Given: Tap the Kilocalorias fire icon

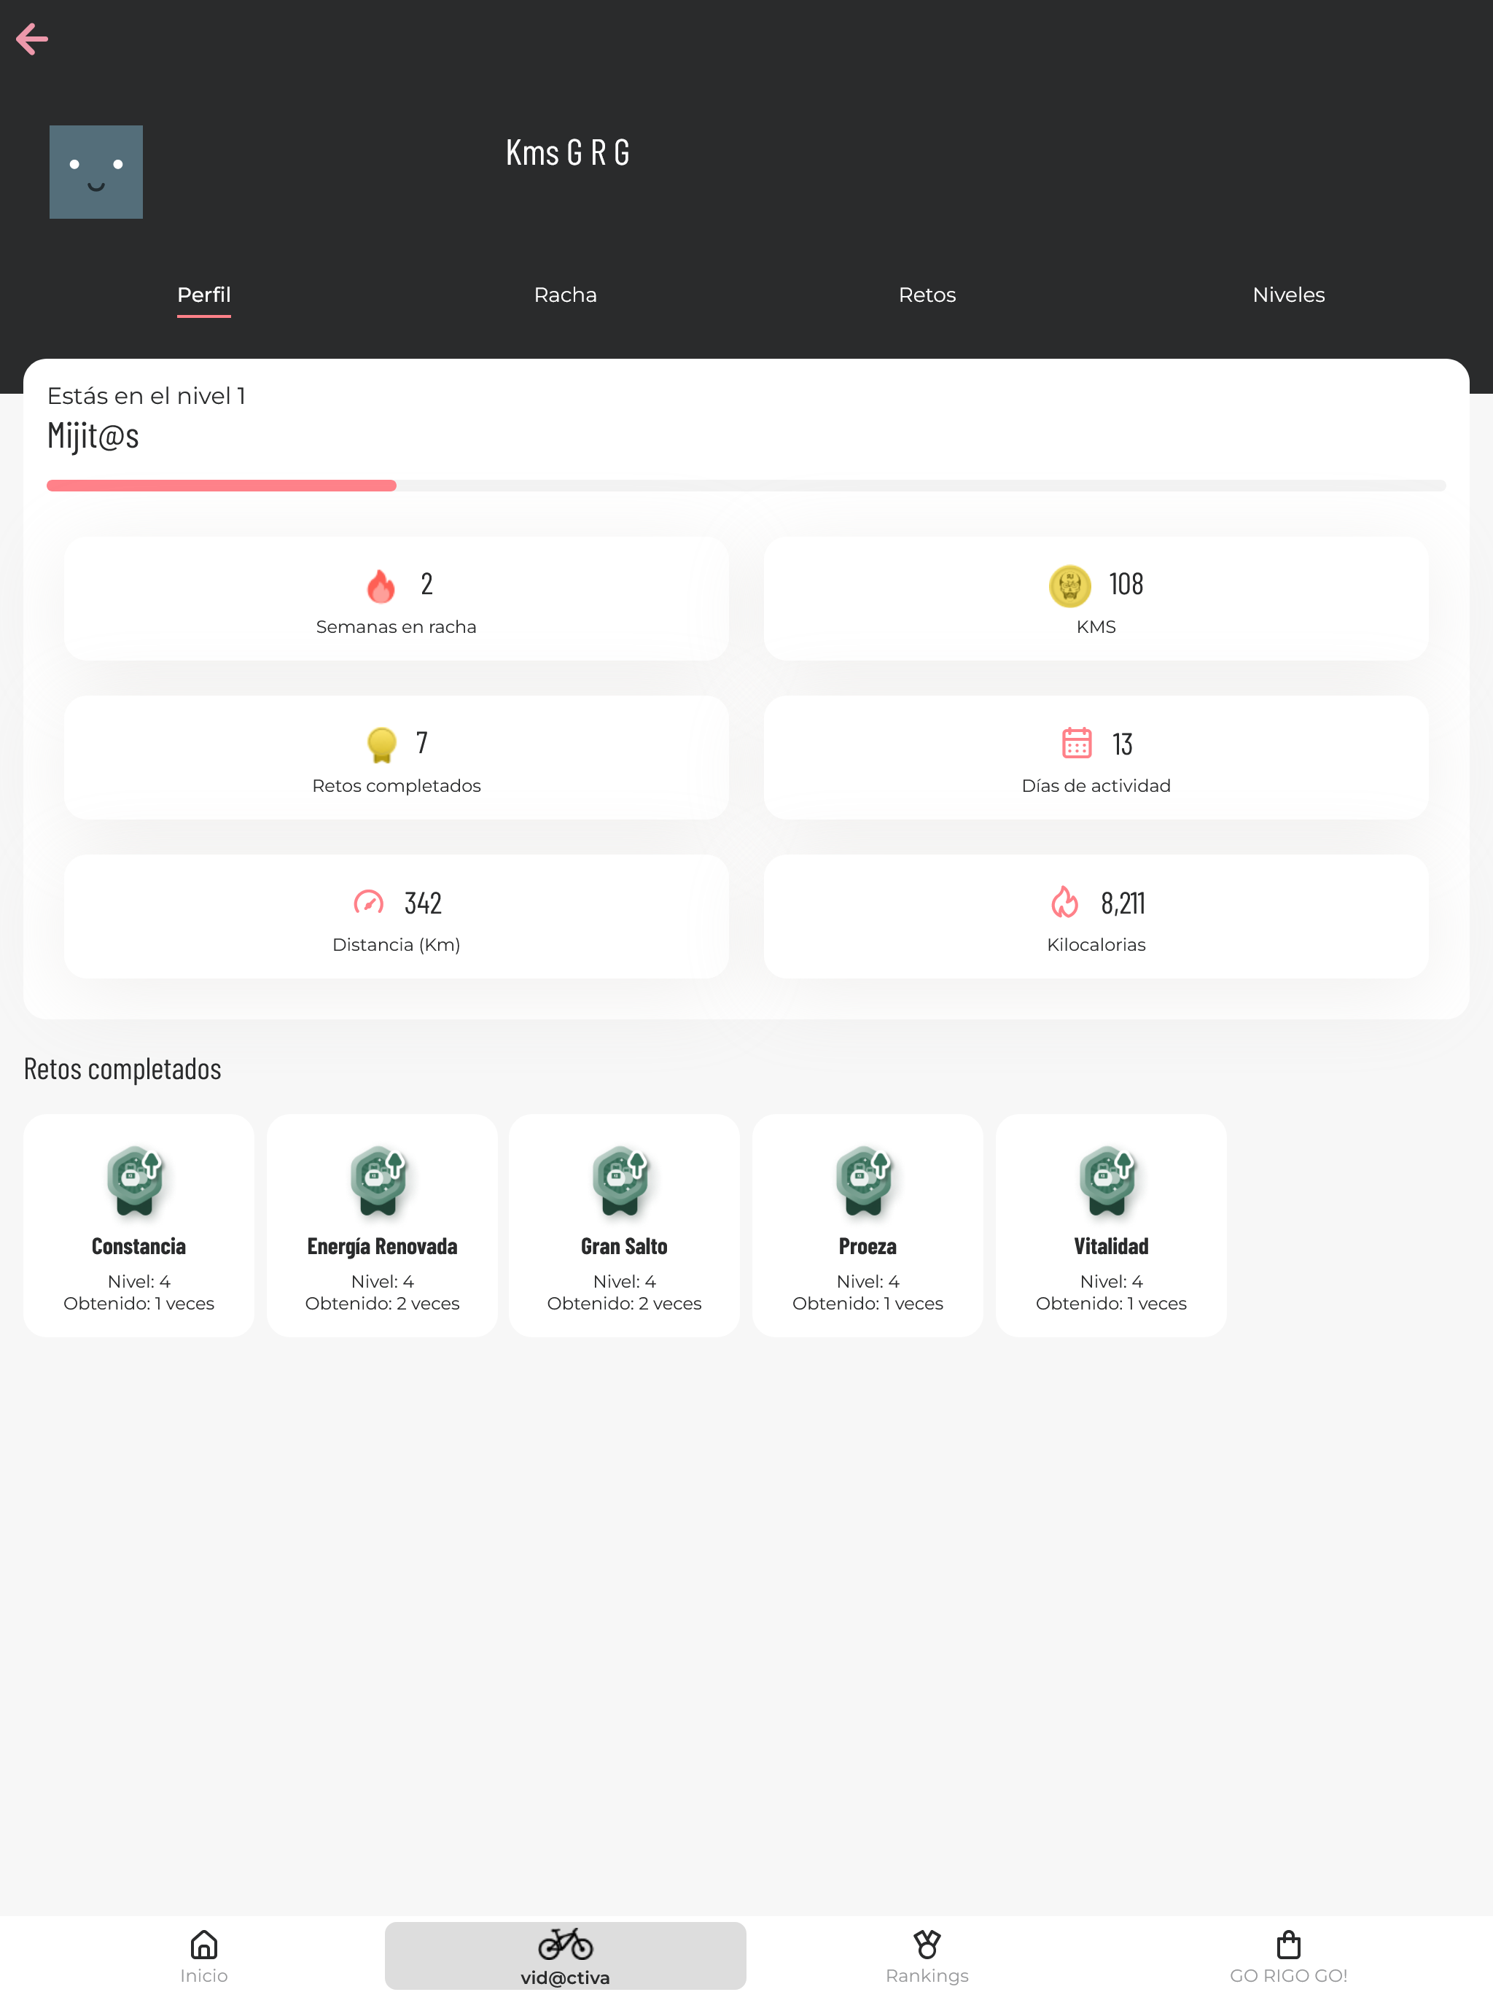Looking at the screenshot, I should [1064, 903].
